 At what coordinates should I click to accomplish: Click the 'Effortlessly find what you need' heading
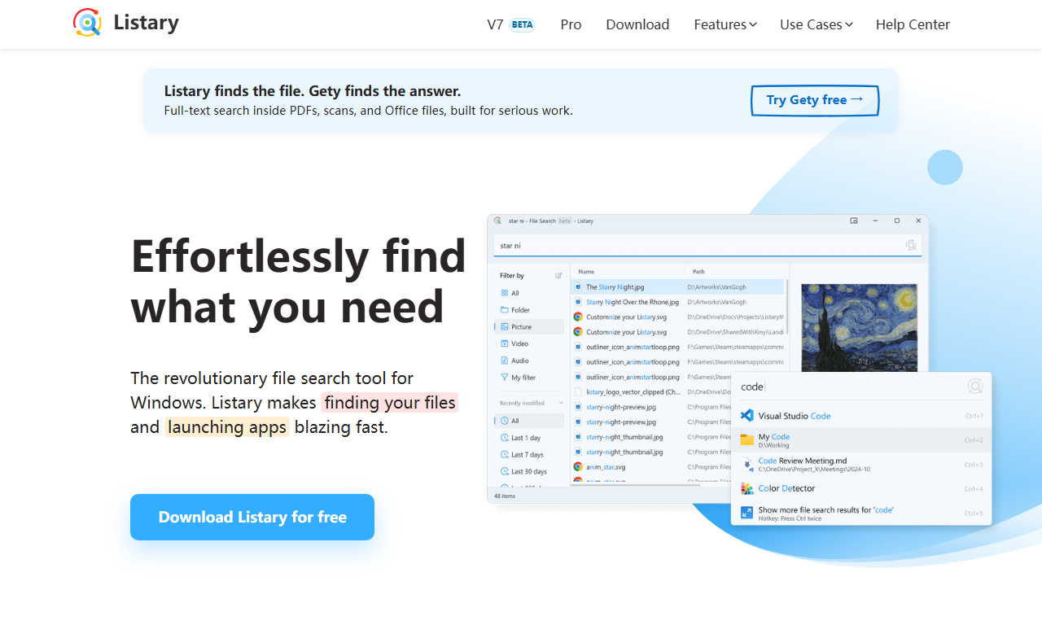[298, 282]
